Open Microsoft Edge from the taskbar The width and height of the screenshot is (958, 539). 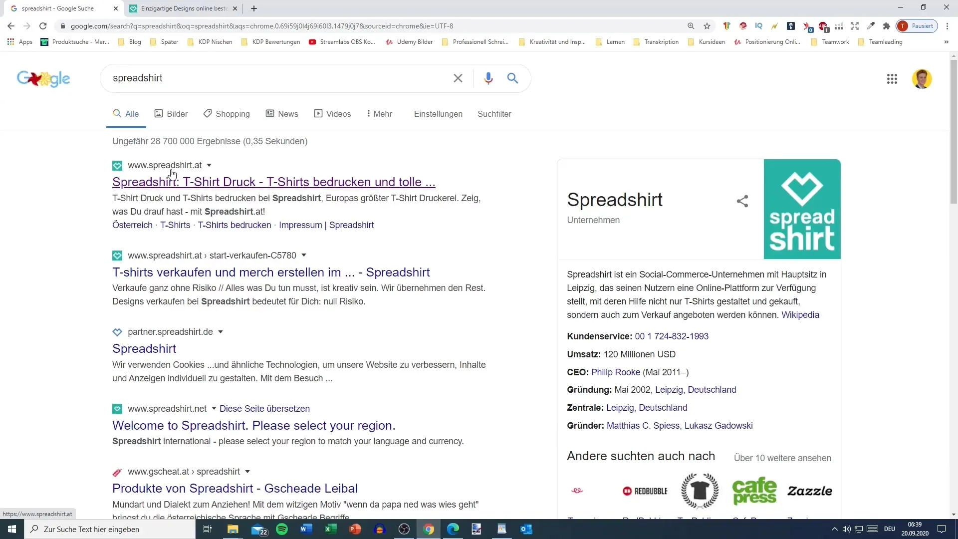point(453,529)
